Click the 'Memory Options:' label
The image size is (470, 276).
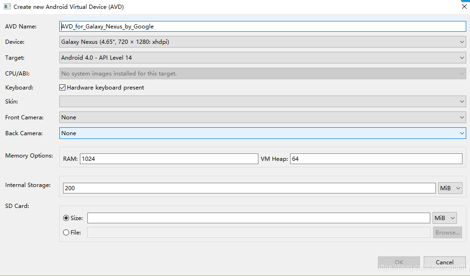(x=29, y=156)
